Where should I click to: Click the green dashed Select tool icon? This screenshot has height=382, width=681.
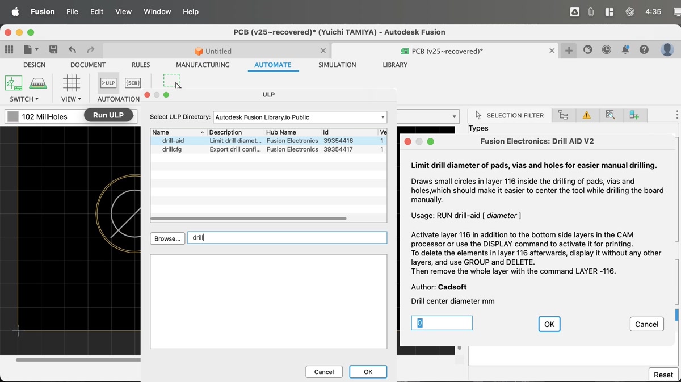pyautogui.click(x=171, y=81)
